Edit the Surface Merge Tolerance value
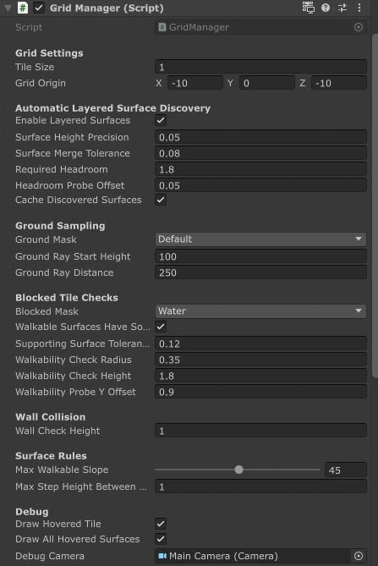This screenshot has height=566, width=378. [260, 153]
